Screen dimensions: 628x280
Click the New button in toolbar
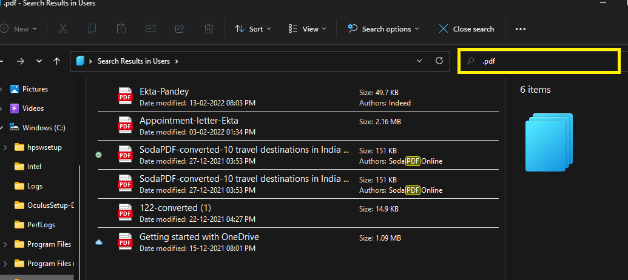(x=18, y=28)
